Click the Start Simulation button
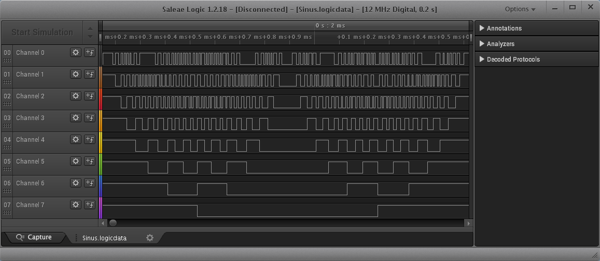The width and height of the screenshot is (600, 261). click(x=42, y=33)
